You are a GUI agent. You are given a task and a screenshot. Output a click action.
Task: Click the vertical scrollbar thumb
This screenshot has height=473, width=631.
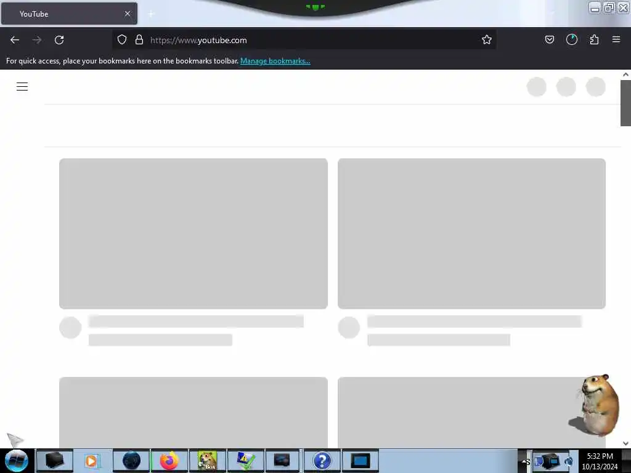625,103
